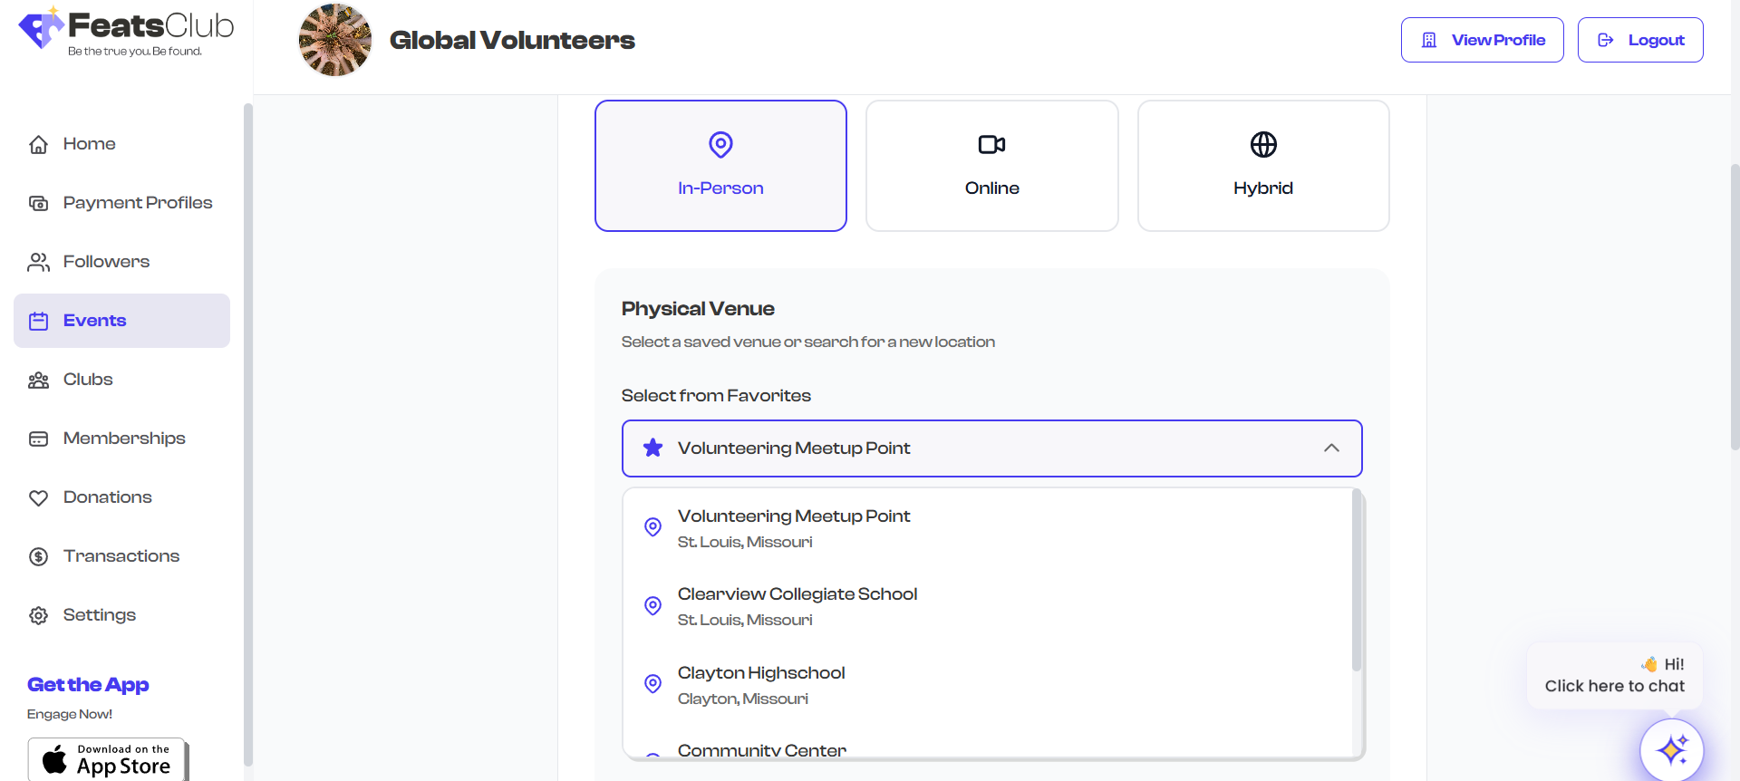Click the Events calendar icon
The width and height of the screenshot is (1740, 781).
pos(38,321)
